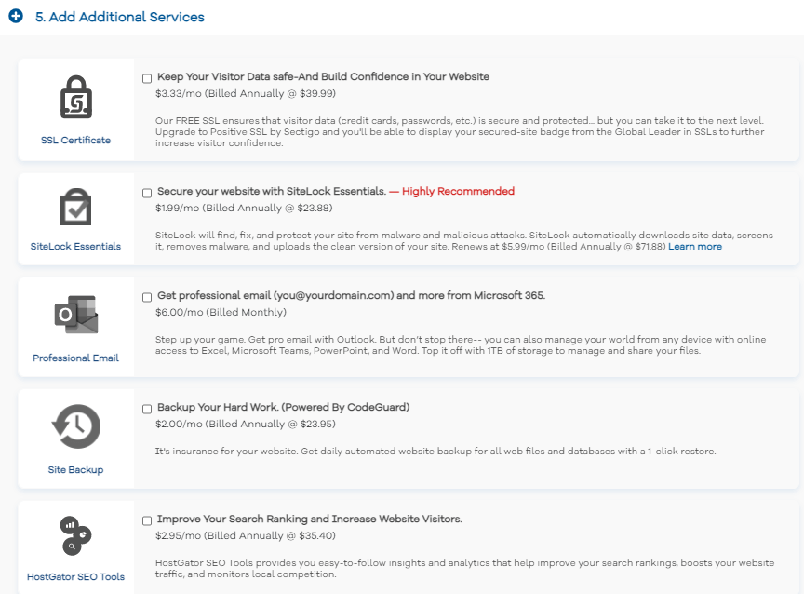This screenshot has height=594, width=804.
Task: Click the SiteLock Essentials label
Action: (76, 246)
